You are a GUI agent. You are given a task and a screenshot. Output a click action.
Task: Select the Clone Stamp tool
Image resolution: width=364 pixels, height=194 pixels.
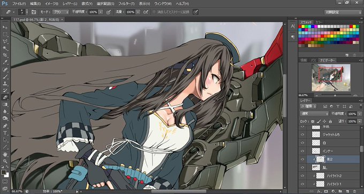(x=5, y=84)
